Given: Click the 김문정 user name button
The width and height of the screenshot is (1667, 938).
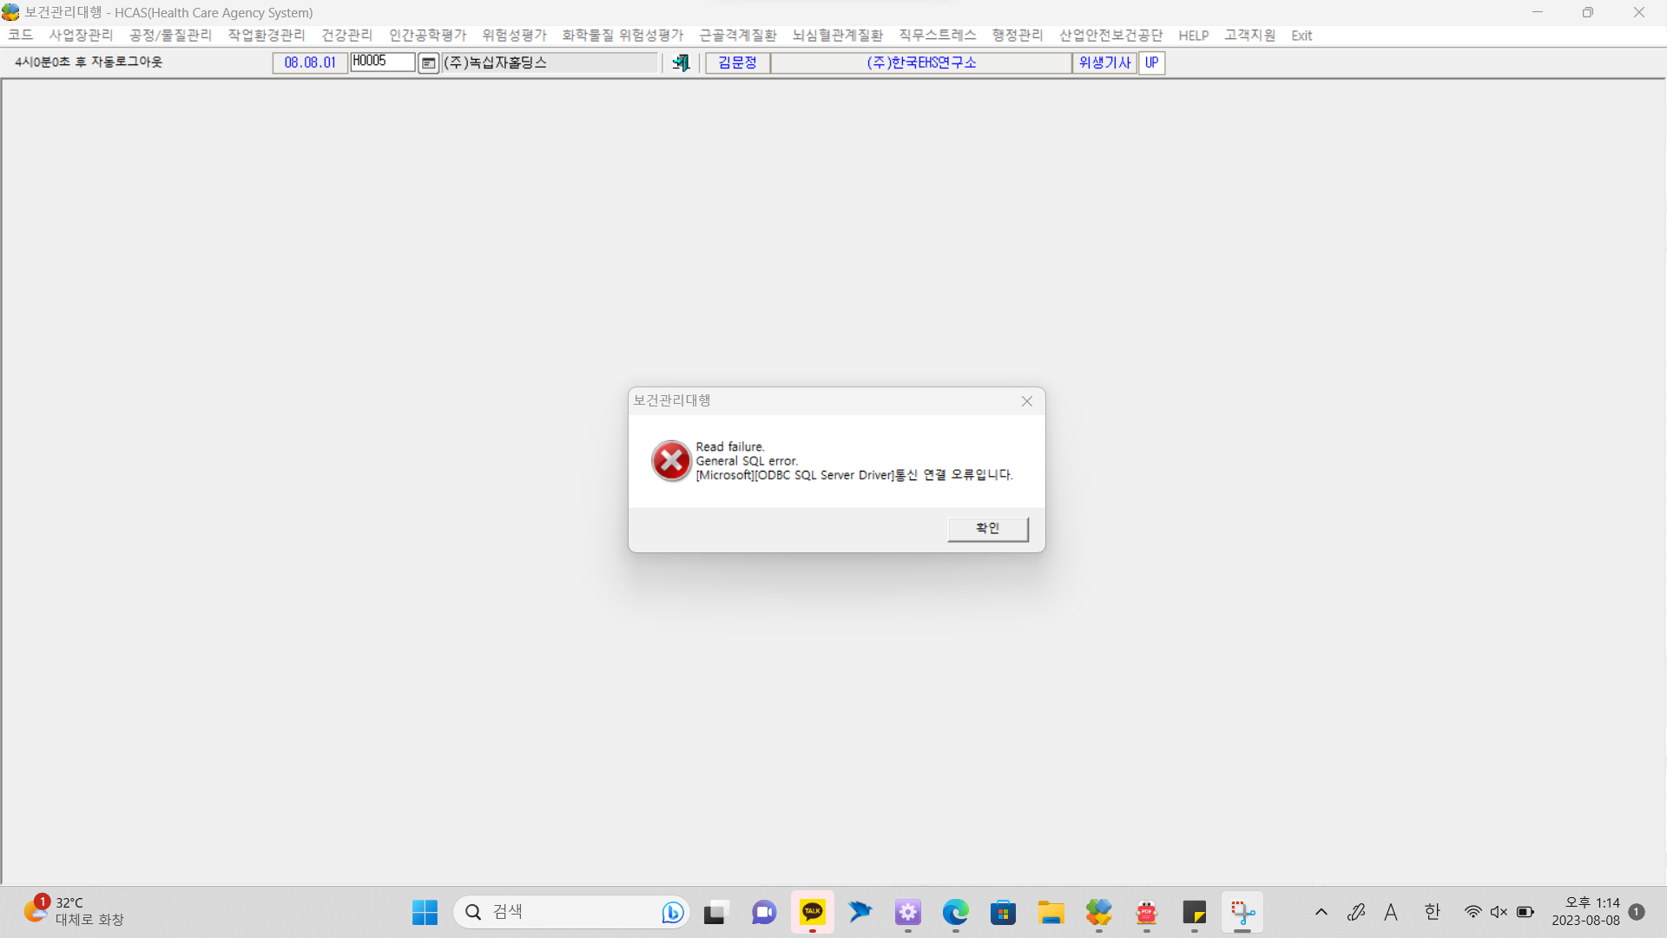Looking at the screenshot, I should (x=737, y=63).
